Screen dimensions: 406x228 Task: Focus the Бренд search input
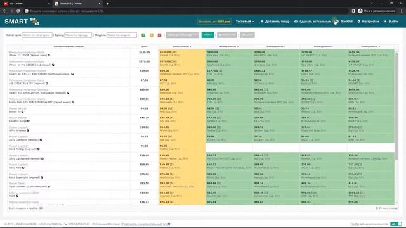tap(78, 35)
